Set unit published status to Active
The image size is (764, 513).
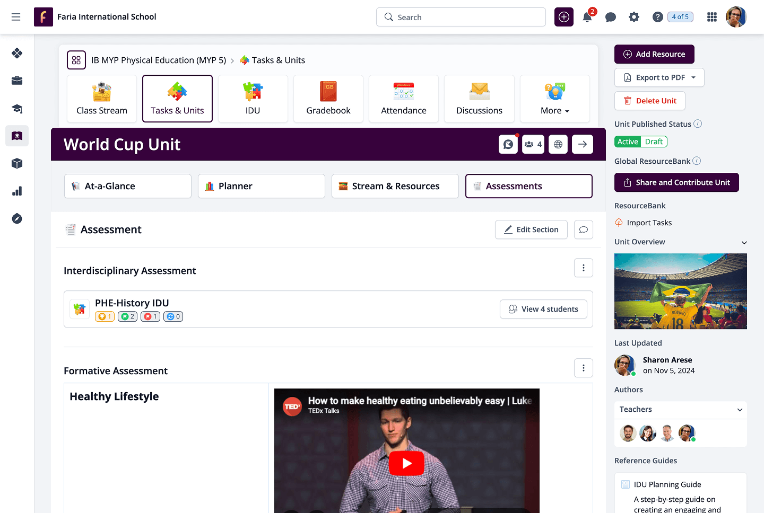[628, 141]
